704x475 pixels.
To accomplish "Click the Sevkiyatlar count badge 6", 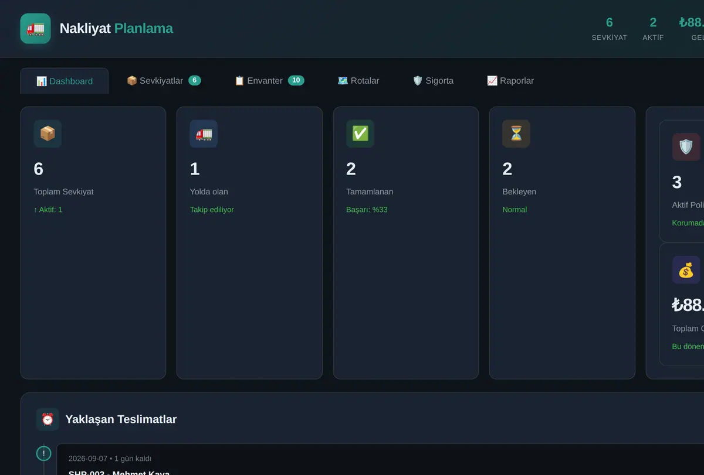I will pyautogui.click(x=195, y=80).
